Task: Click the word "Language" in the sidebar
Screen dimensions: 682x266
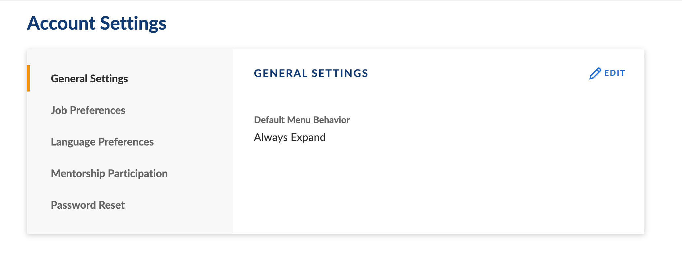Action: pos(73,142)
